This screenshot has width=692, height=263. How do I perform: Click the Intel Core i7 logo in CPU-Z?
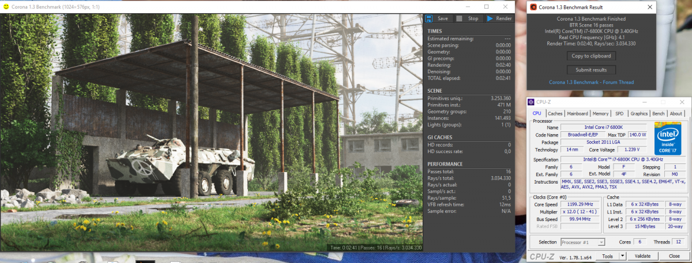667,138
